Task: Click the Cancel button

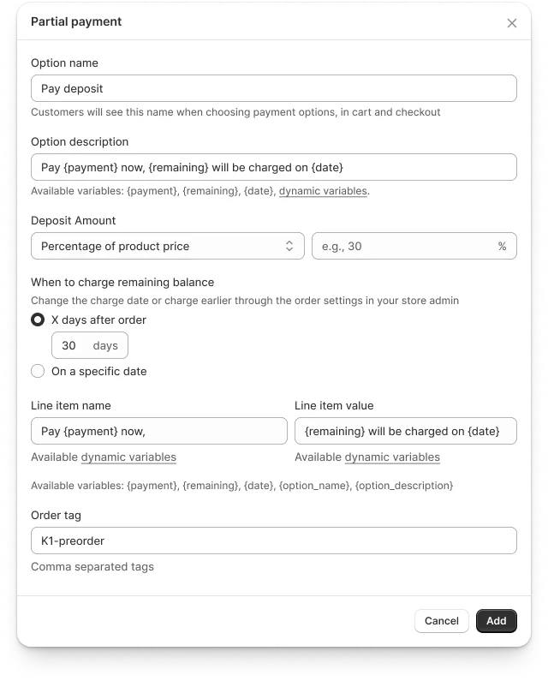Action: pos(441,621)
